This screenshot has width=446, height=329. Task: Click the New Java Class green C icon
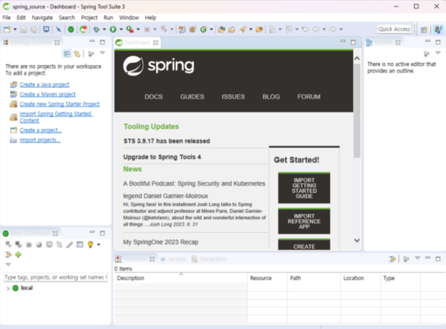point(203,29)
